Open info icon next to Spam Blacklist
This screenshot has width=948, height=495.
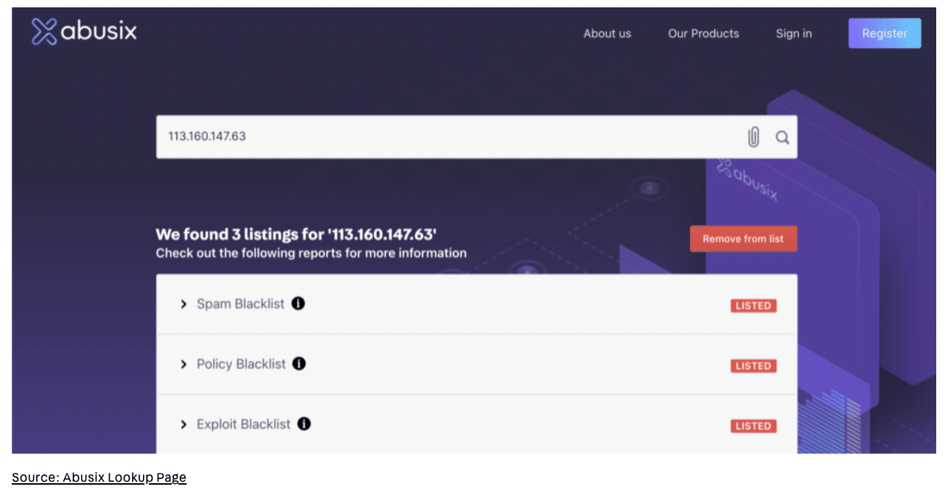298,303
